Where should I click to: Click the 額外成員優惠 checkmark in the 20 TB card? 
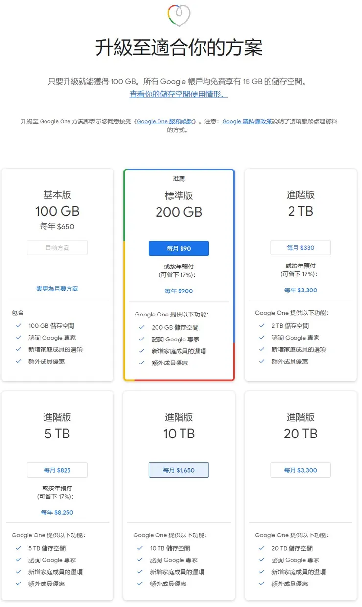(x=262, y=583)
